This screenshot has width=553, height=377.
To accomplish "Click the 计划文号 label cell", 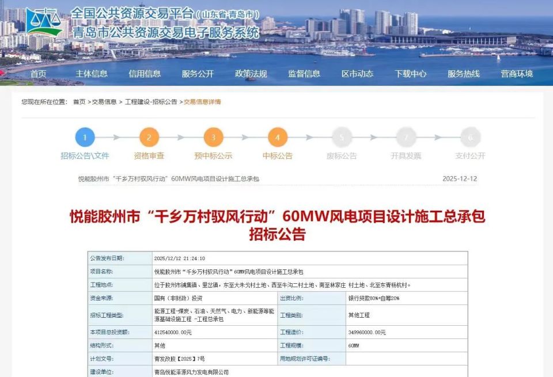I will [x=120, y=359].
